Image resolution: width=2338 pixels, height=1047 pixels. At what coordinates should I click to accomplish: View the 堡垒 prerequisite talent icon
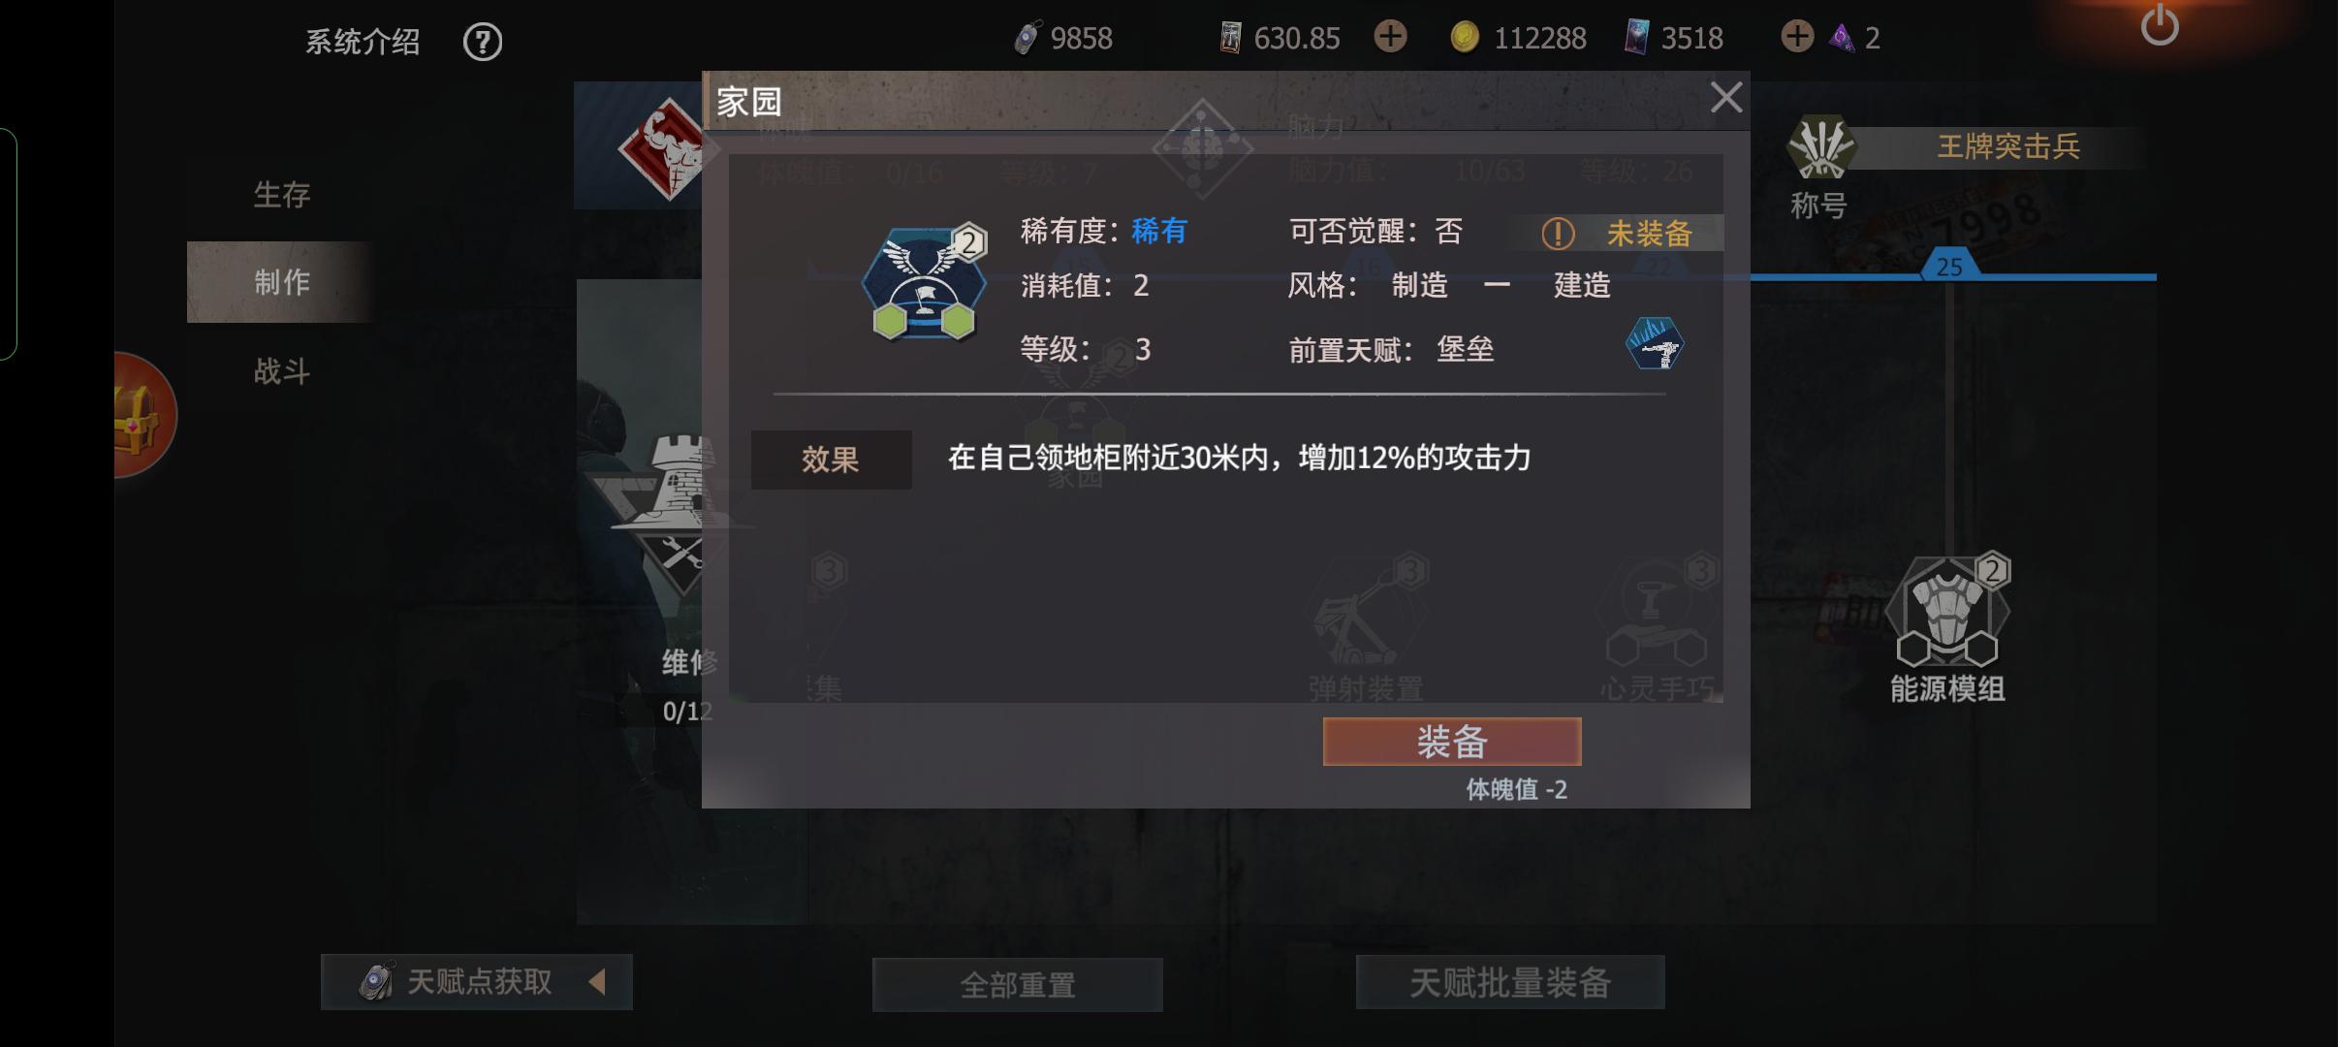pos(1655,343)
